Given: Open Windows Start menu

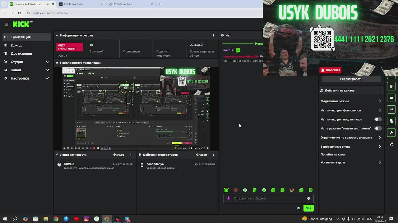Looking at the screenshot, I should pyautogui.click(x=5, y=219).
